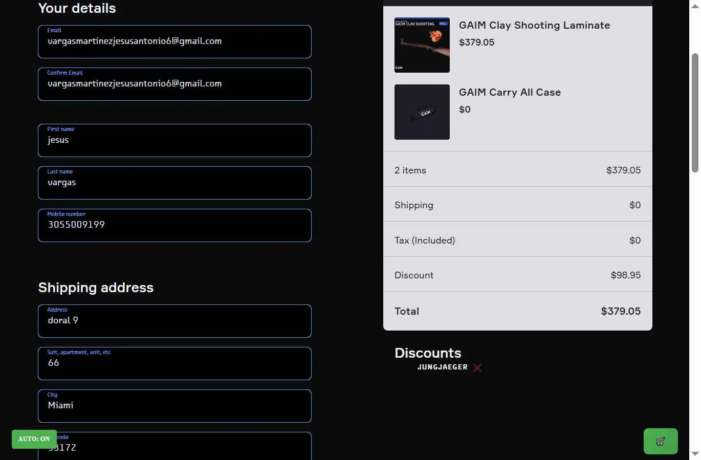This screenshot has width=701, height=460.
Task: Click the GAIM Carry All Case title
Action: pyautogui.click(x=510, y=92)
